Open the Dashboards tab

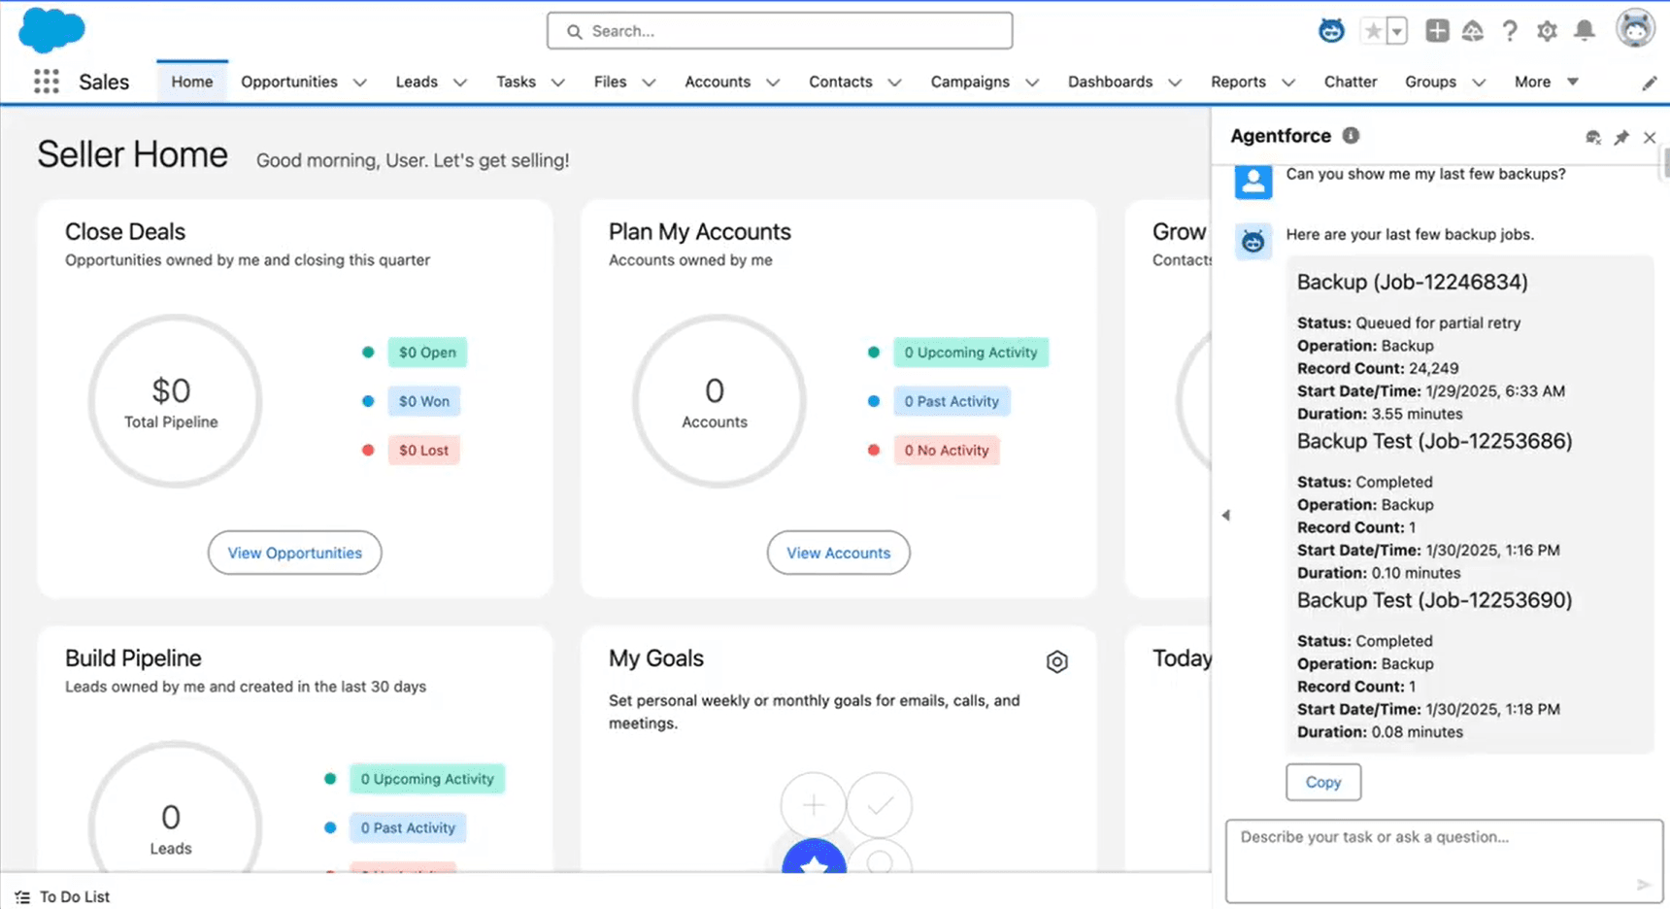(x=1110, y=82)
